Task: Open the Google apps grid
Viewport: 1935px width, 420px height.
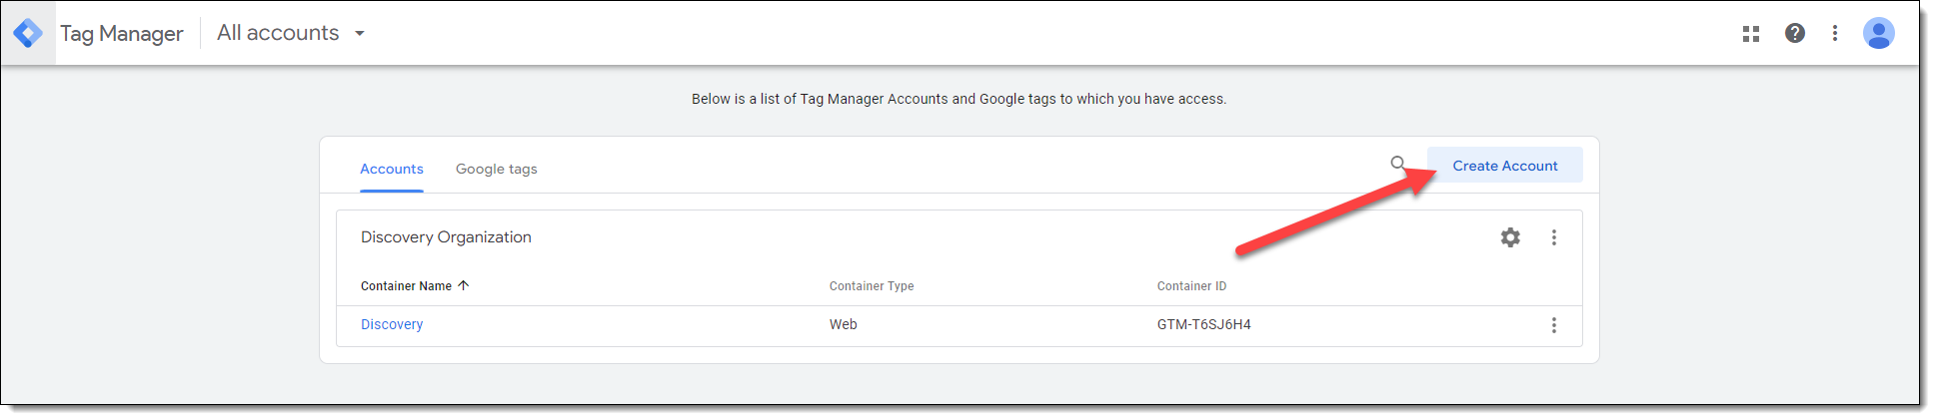Action: click(1751, 34)
